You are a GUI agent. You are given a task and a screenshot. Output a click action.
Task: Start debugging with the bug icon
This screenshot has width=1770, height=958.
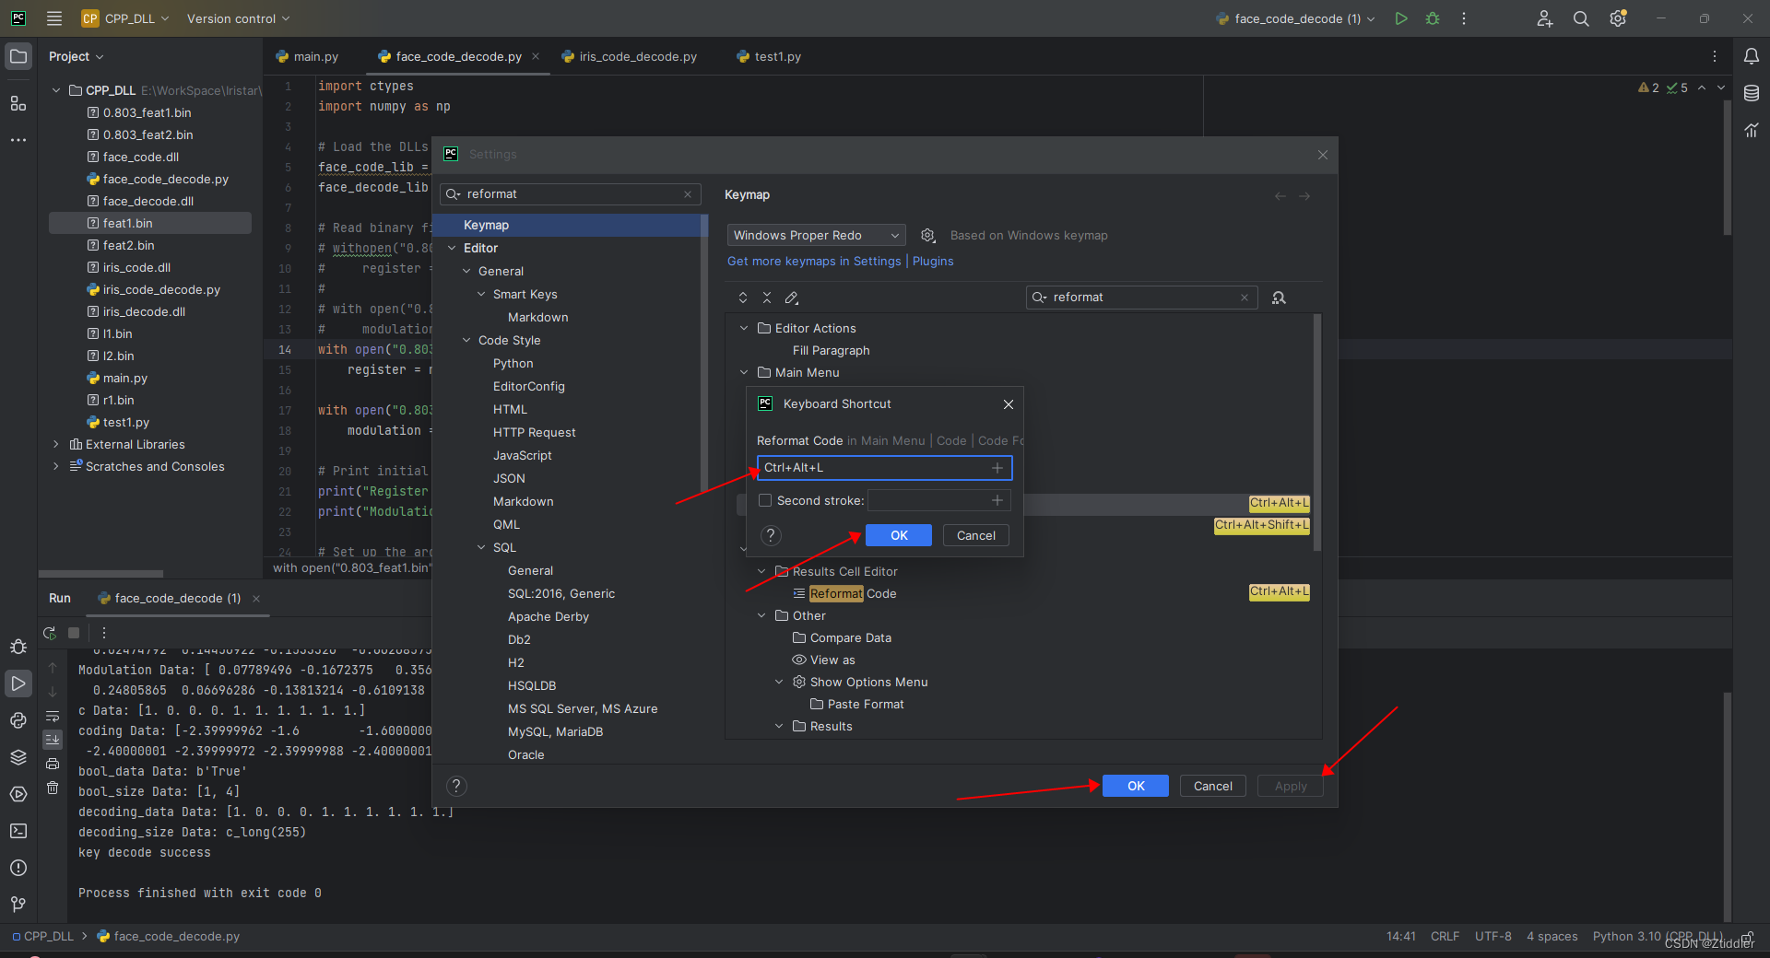[1433, 18]
